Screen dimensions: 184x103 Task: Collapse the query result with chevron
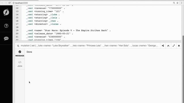tap(168, 46)
